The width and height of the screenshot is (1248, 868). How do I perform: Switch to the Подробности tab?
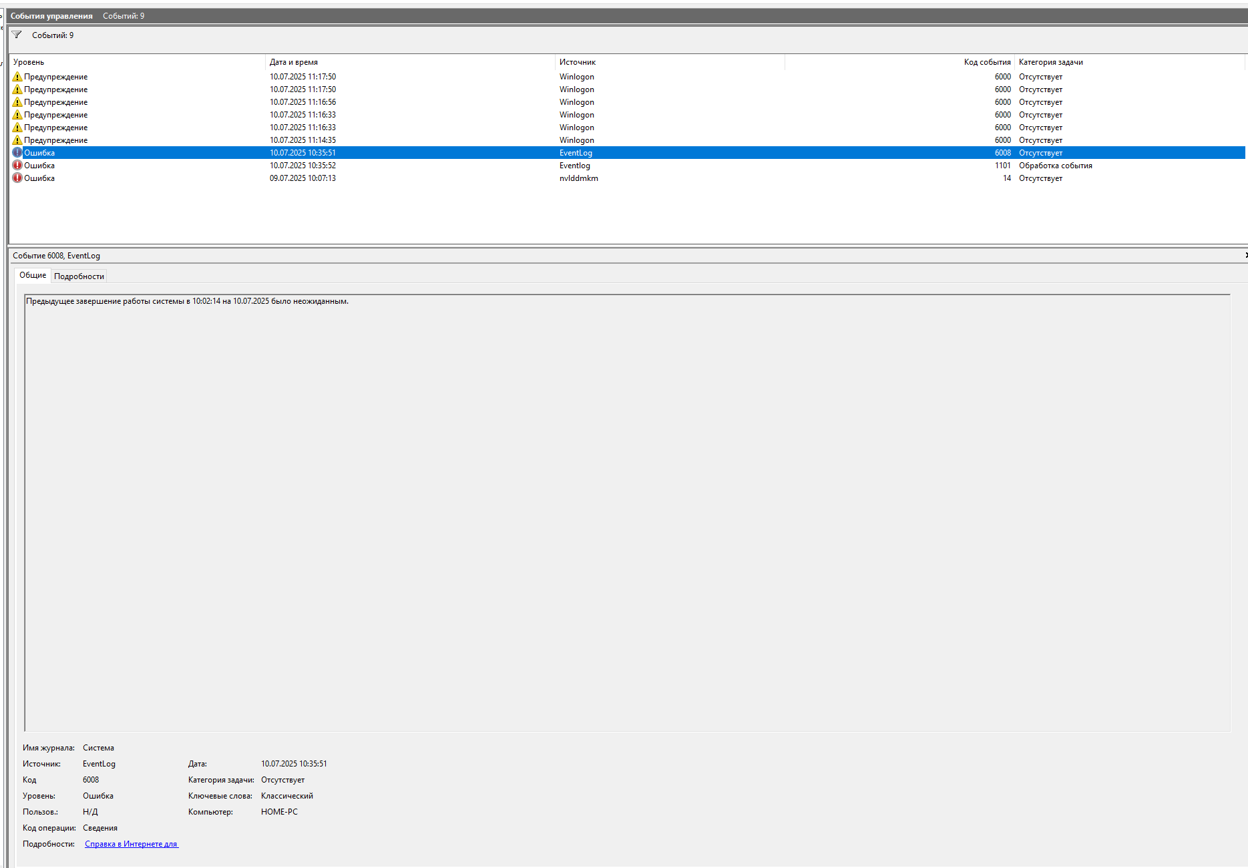[x=79, y=276]
